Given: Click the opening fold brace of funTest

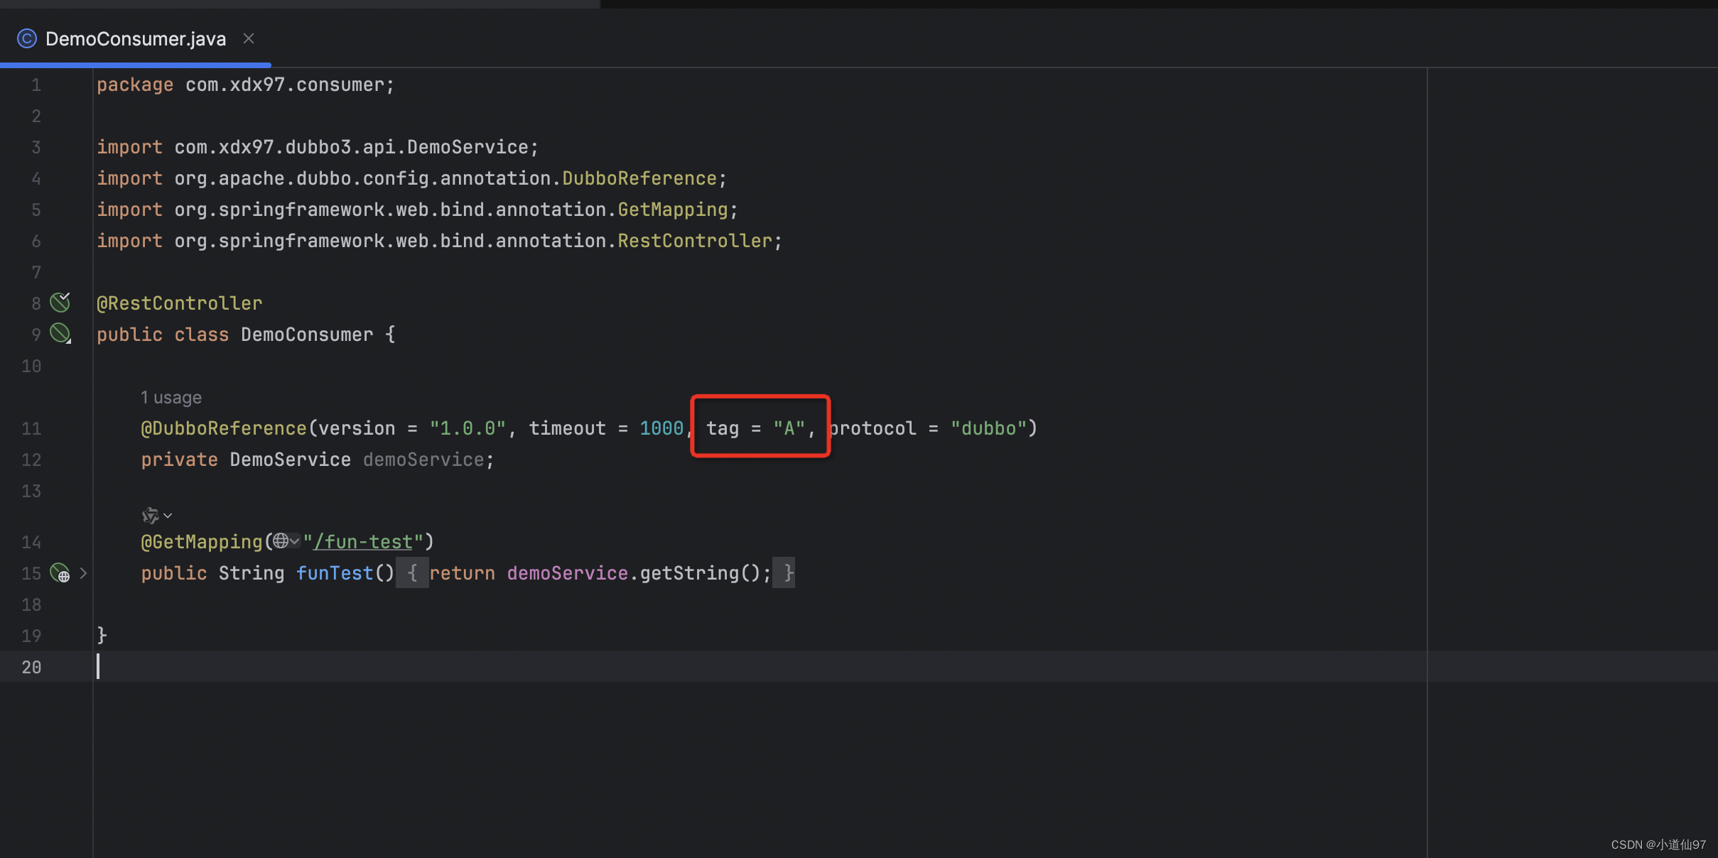Looking at the screenshot, I should [x=412, y=573].
